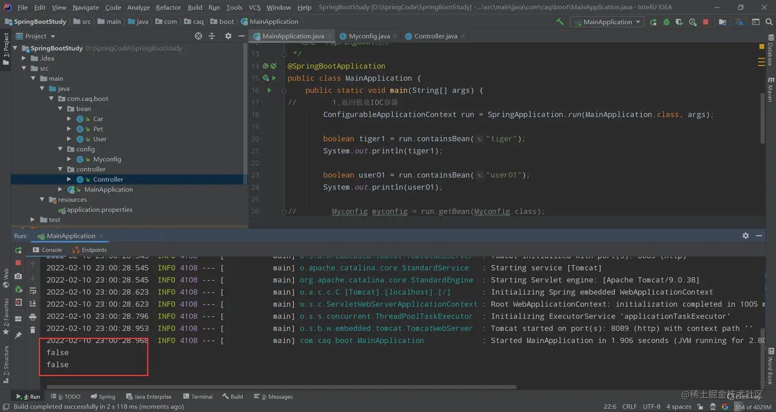This screenshot has width=776, height=412.
Task: Switch to the Myconfig.java editor tab
Action: 369,36
